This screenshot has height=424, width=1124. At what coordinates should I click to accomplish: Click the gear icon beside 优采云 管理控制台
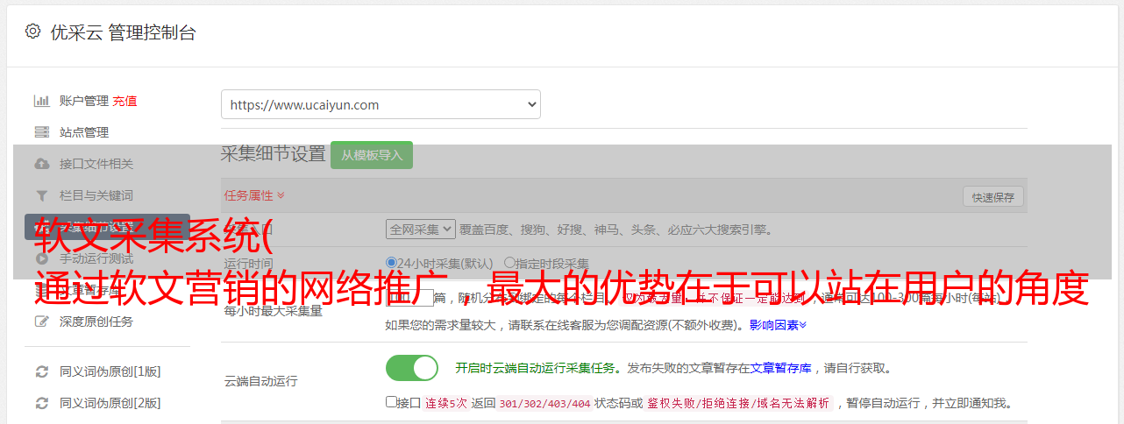32,32
